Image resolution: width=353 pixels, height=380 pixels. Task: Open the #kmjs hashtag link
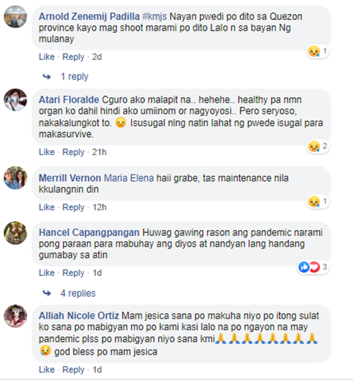pyautogui.click(x=154, y=16)
